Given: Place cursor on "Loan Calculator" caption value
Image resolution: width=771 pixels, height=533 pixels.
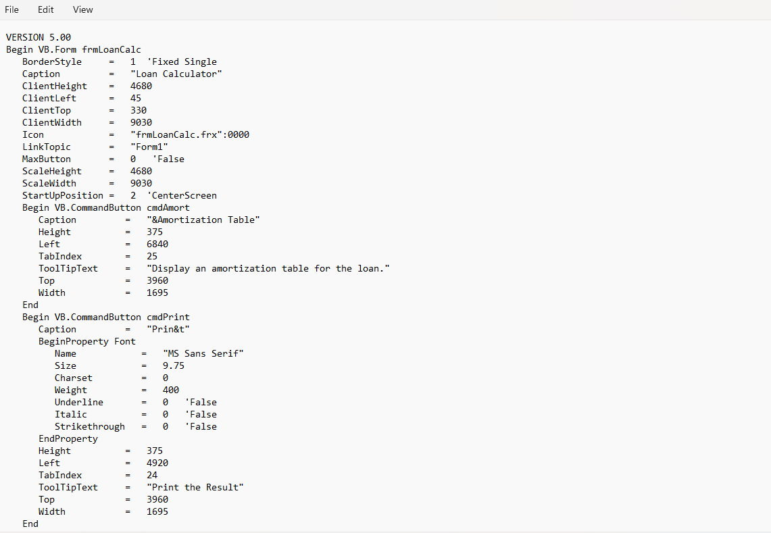Looking at the screenshot, I should 176,74.
